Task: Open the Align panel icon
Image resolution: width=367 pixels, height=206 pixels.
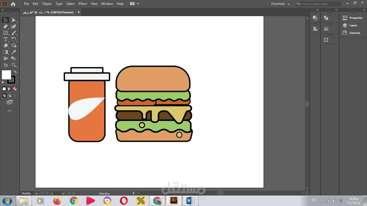Action: (315, 29)
